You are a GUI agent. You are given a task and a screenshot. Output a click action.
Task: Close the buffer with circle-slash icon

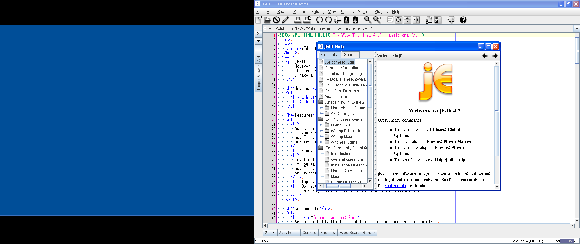click(x=276, y=20)
